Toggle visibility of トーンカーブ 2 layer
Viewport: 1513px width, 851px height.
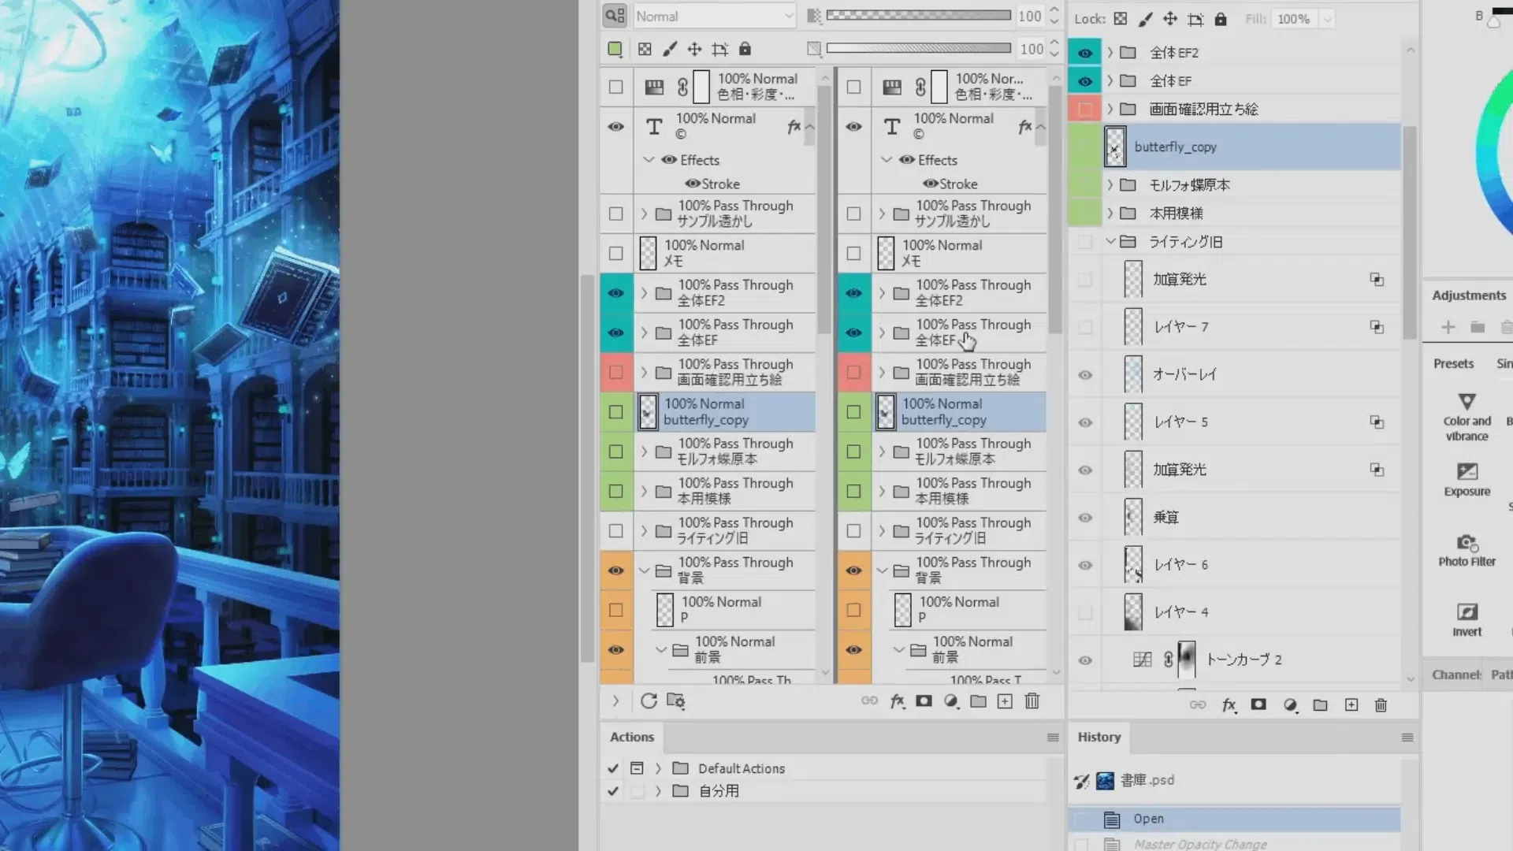pos(1085,660)
